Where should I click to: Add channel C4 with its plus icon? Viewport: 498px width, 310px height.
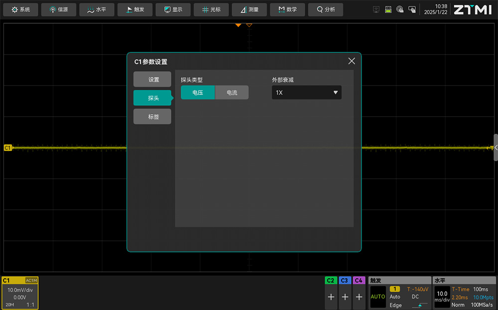point(359,297)
